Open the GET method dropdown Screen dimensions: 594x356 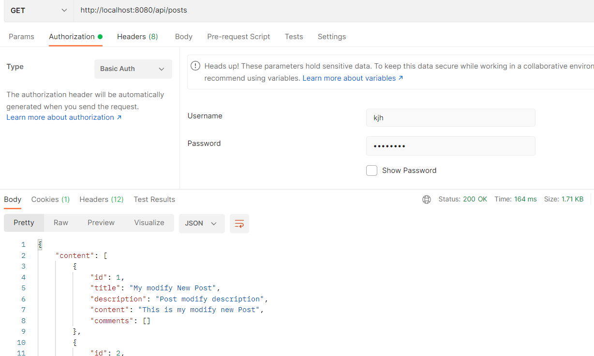[39, 10]
